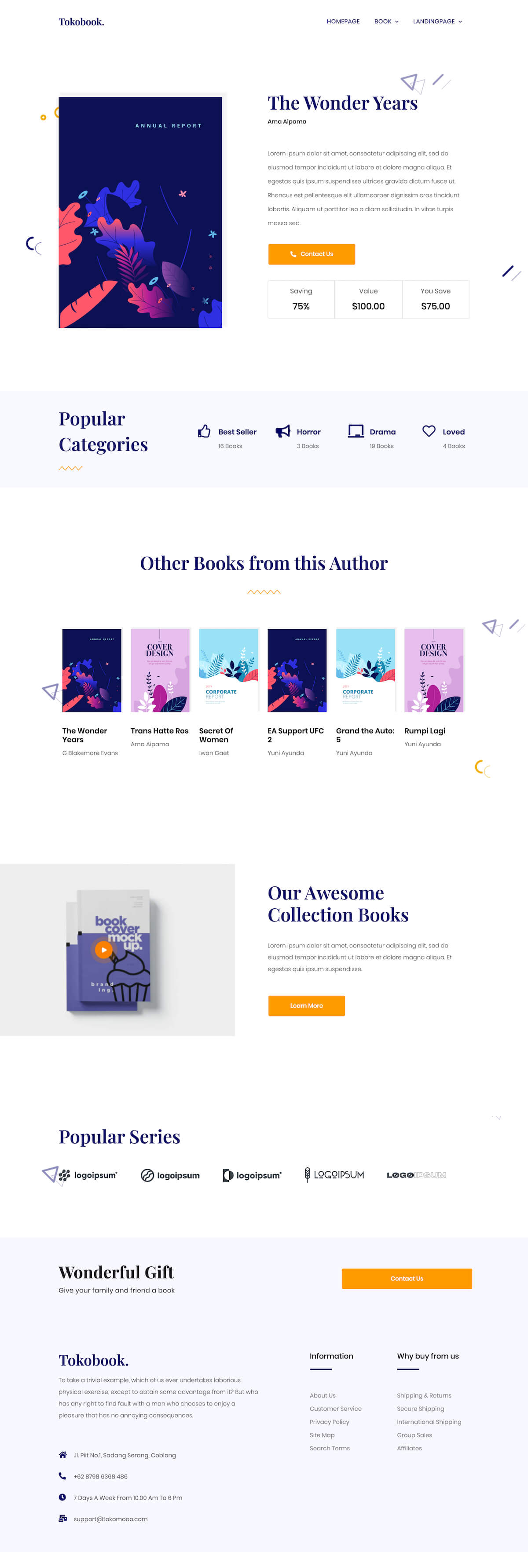Click the phone icon beside +62 number

pyautogui.click(x=62, y=1475)
